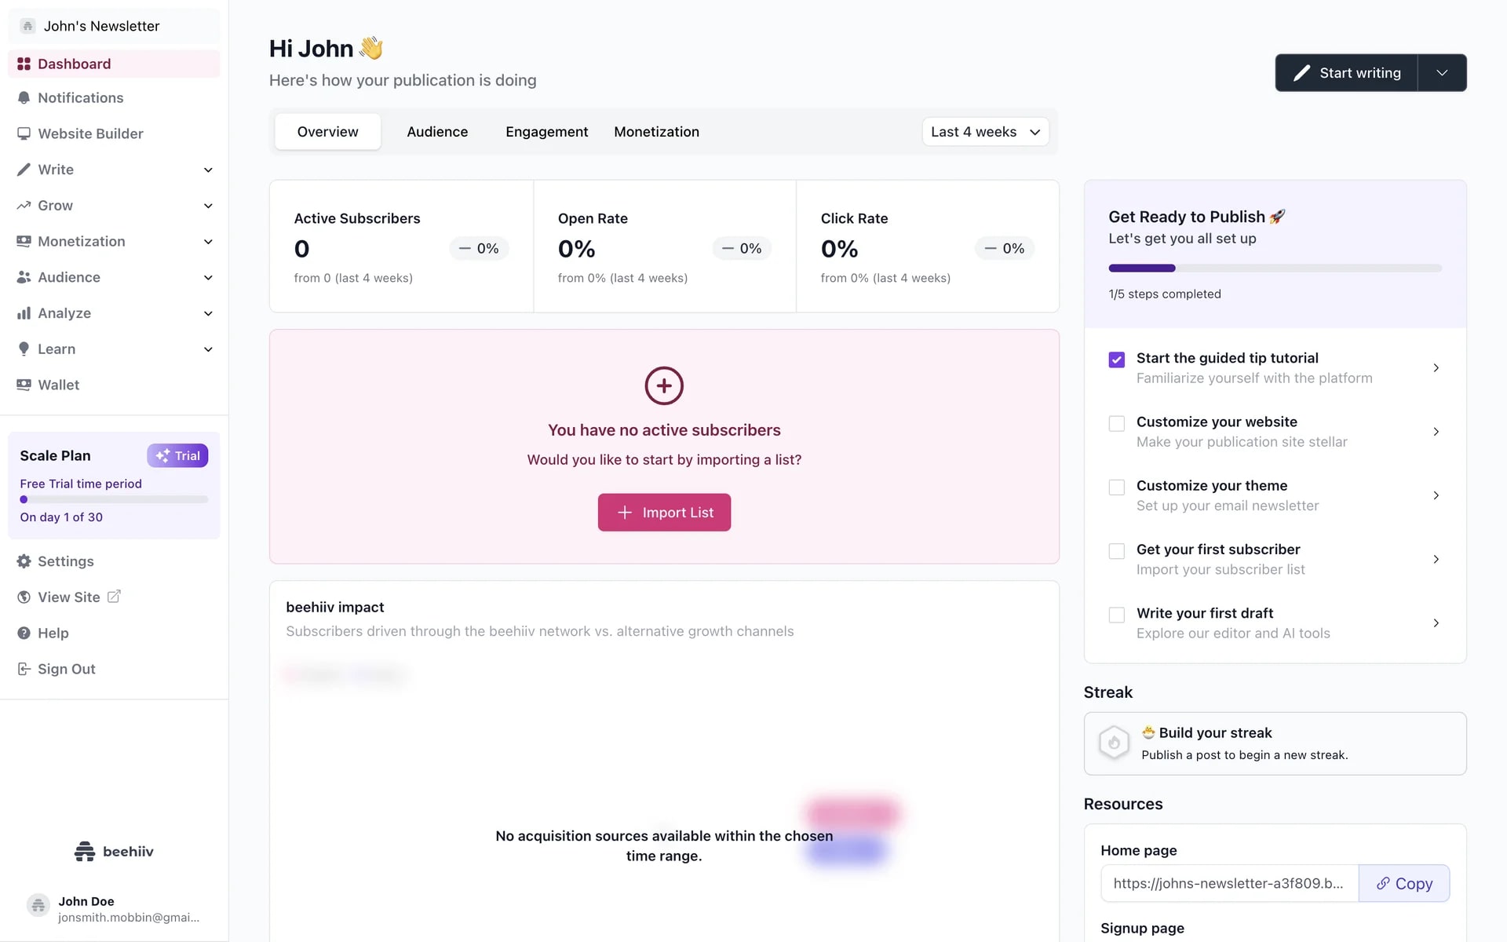Click the View Site external link icon
The height and width of the screenshot is (942, 1507).
click(114, 597)
